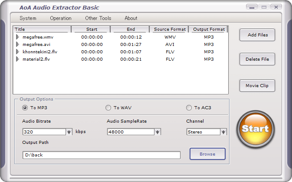This screenshot has height=182, width=292.
Task: Click the 320 bitrate value field
Action: coord(44,132)
